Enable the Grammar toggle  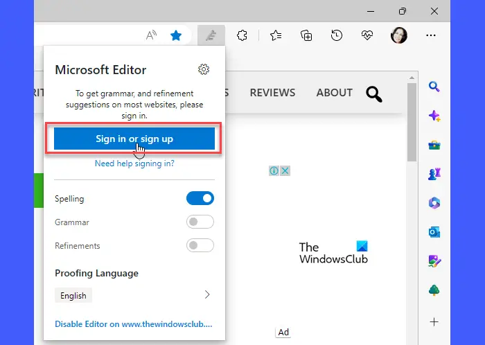tap(200, 222)
